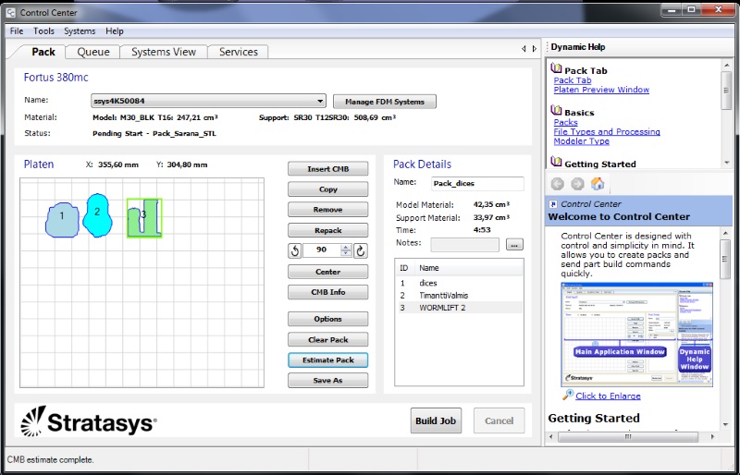The image size is (740, 475).
Task: Click the help screenshot thumbnail
Action: pyautogui.click(x=636, y=335)
